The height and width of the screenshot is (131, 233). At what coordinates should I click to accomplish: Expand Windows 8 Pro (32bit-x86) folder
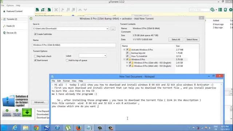127,63
